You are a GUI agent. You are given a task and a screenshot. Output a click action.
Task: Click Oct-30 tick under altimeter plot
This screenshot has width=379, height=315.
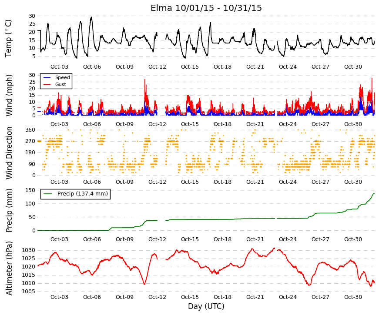pyautogui.click(x=353, y=297)
